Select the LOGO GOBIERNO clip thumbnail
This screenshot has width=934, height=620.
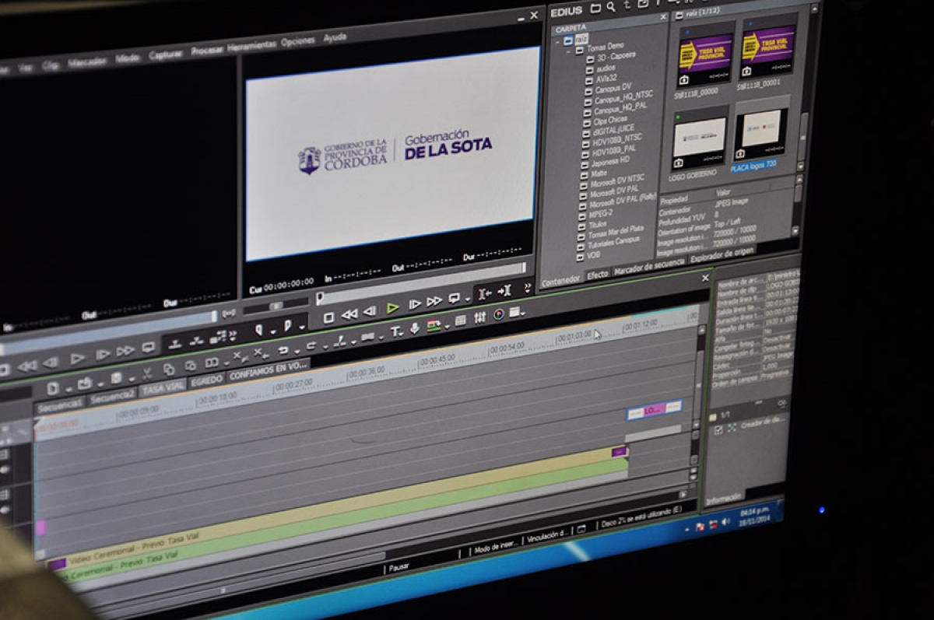pyautogui.click(x=700, y=138)
